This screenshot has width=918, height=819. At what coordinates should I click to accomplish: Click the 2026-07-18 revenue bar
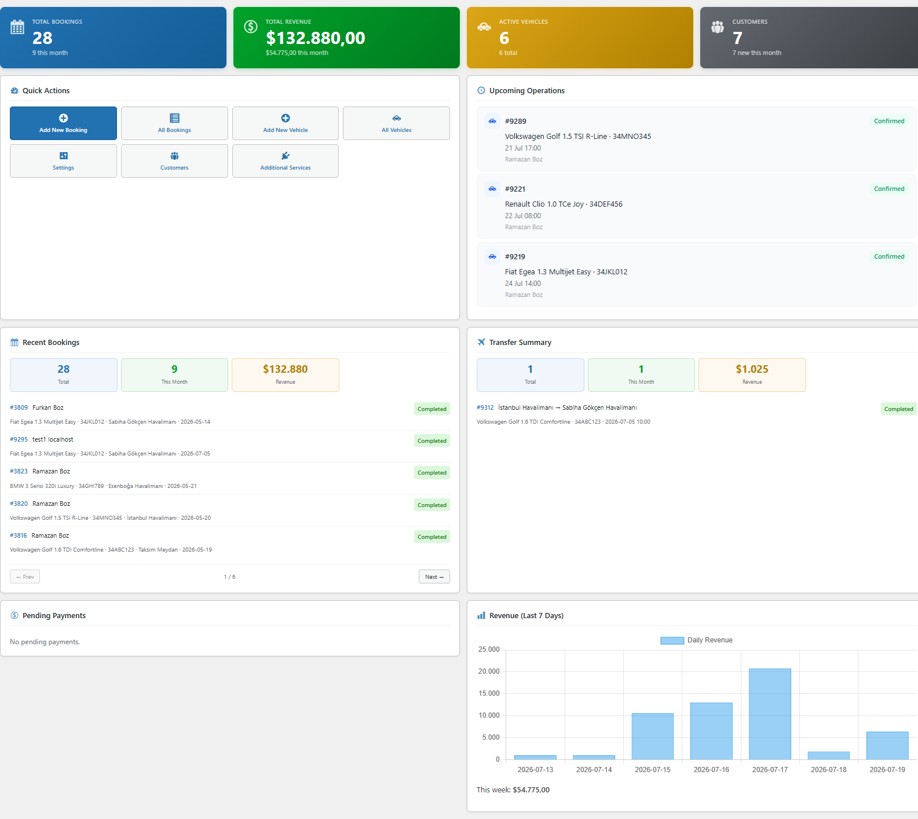[x=829, y=755]
